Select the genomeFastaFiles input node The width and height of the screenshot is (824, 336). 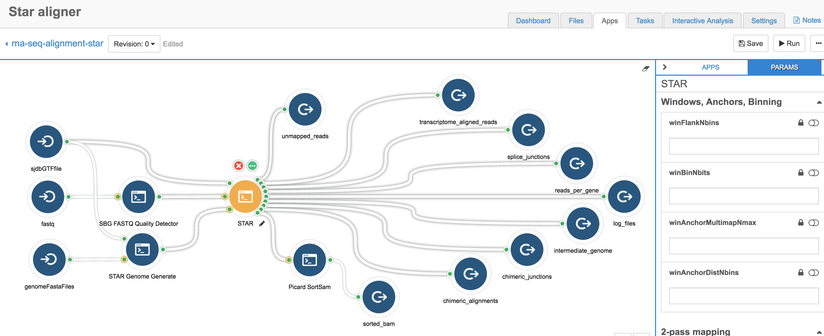49,259
